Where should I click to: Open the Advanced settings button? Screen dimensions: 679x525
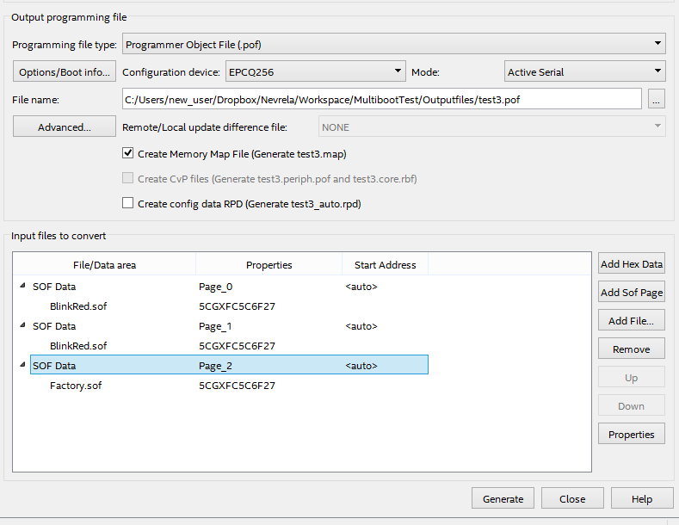click(x=65, y=127)
